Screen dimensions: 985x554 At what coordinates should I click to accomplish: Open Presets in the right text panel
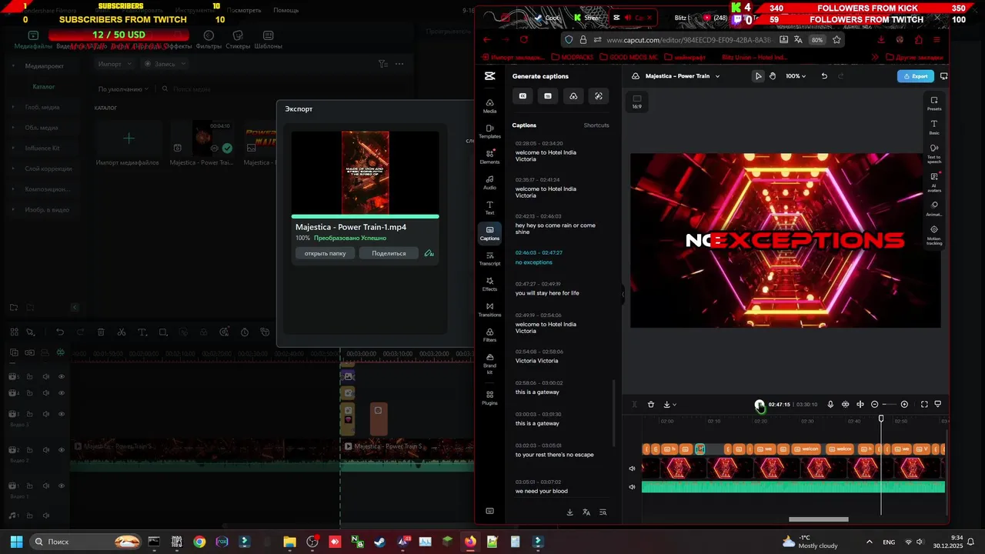(934, 103)
